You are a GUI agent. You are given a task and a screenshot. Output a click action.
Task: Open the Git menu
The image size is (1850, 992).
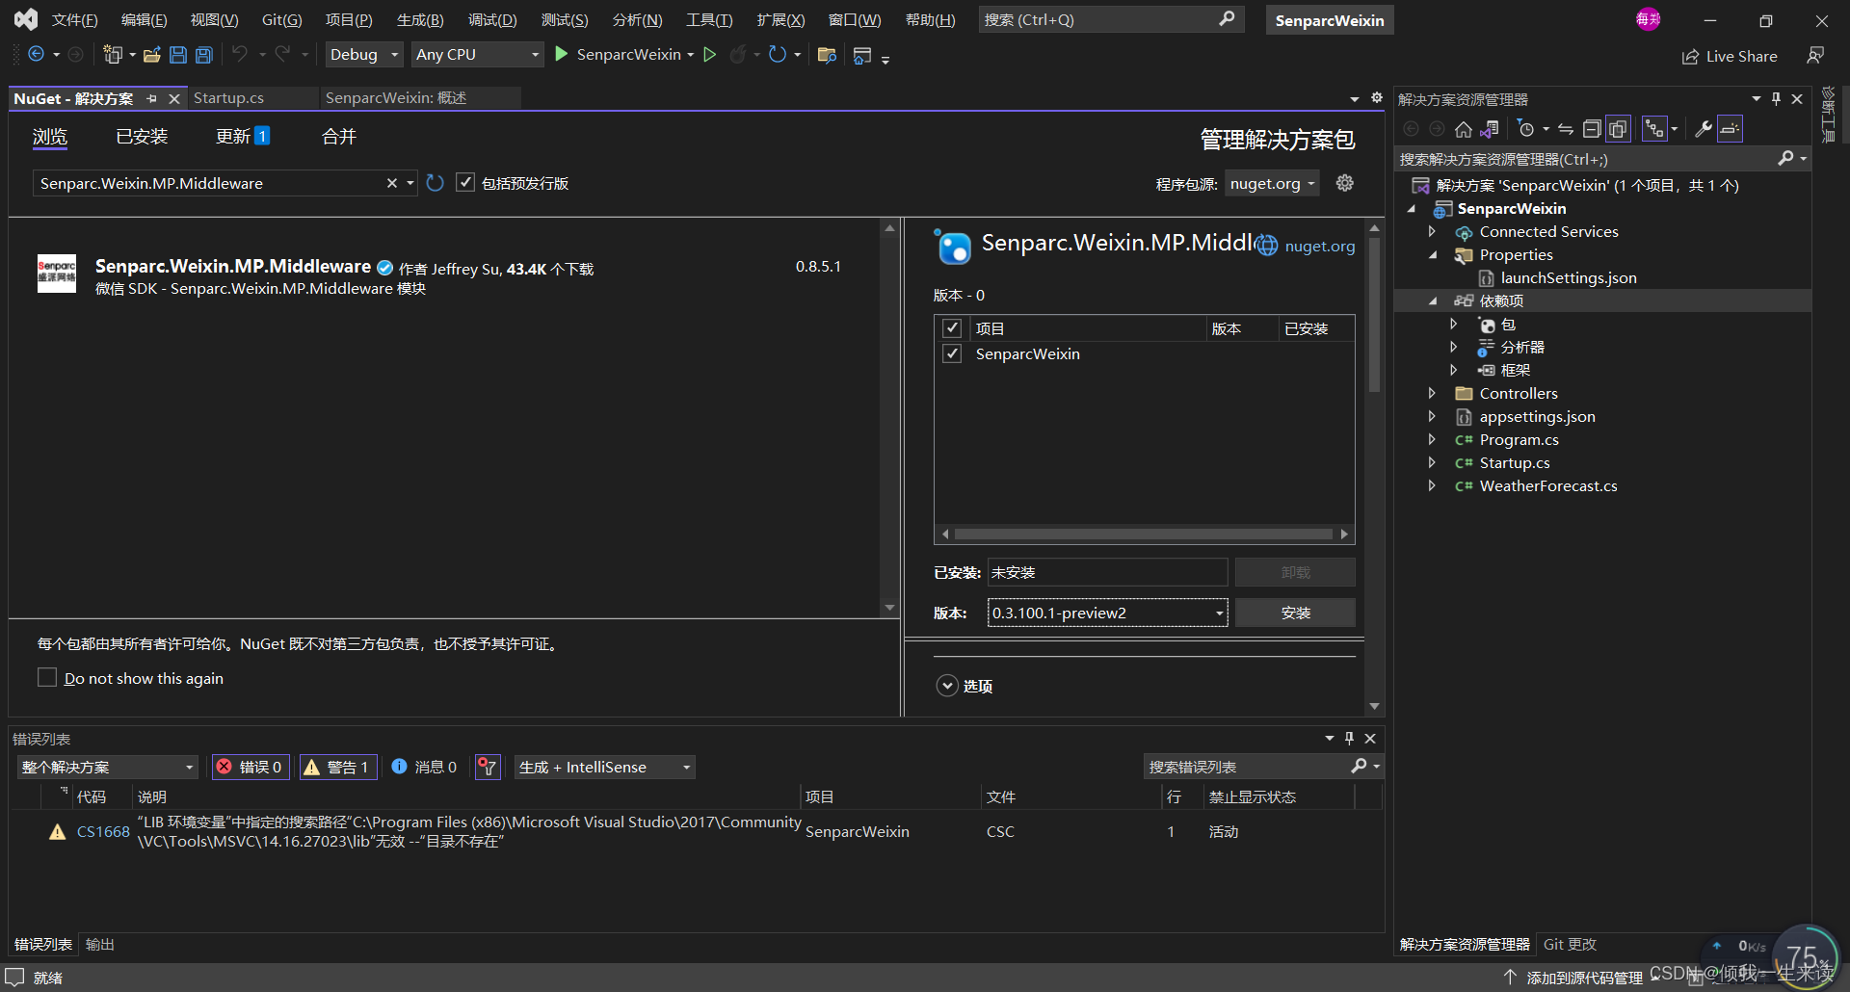282,19
